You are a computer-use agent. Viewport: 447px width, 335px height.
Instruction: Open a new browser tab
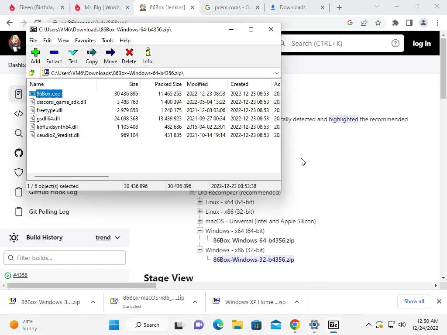click(339, 7)
